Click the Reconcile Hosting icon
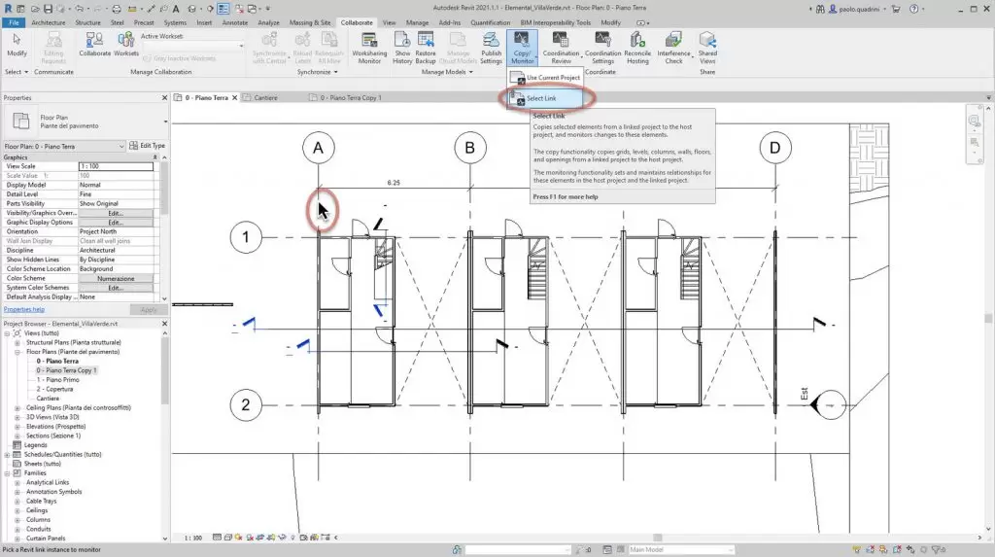The width and height of the screenshot is (995, 557). 637,45
